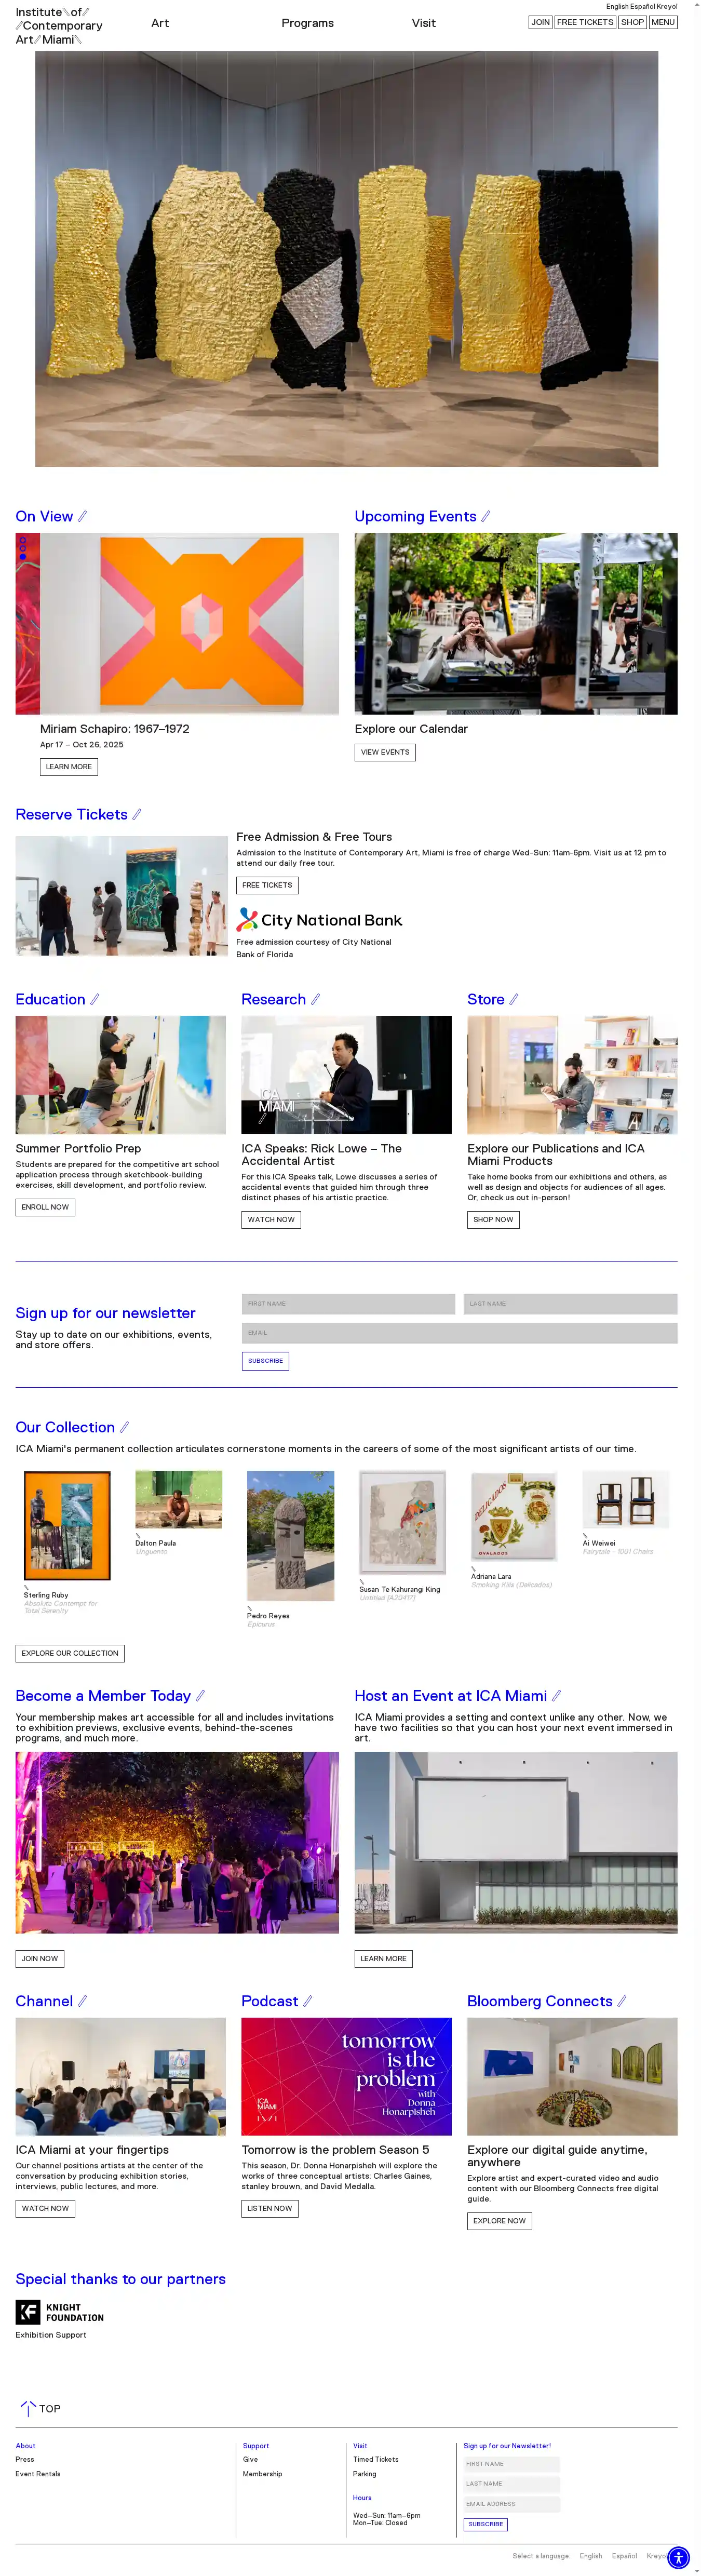Click the Knight Foundation logo

pos(60,2312)
